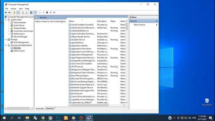The width and height of the screenshot is (215, 121).
Task: Open taskbar Search magnifier
Action: (12, 118)
